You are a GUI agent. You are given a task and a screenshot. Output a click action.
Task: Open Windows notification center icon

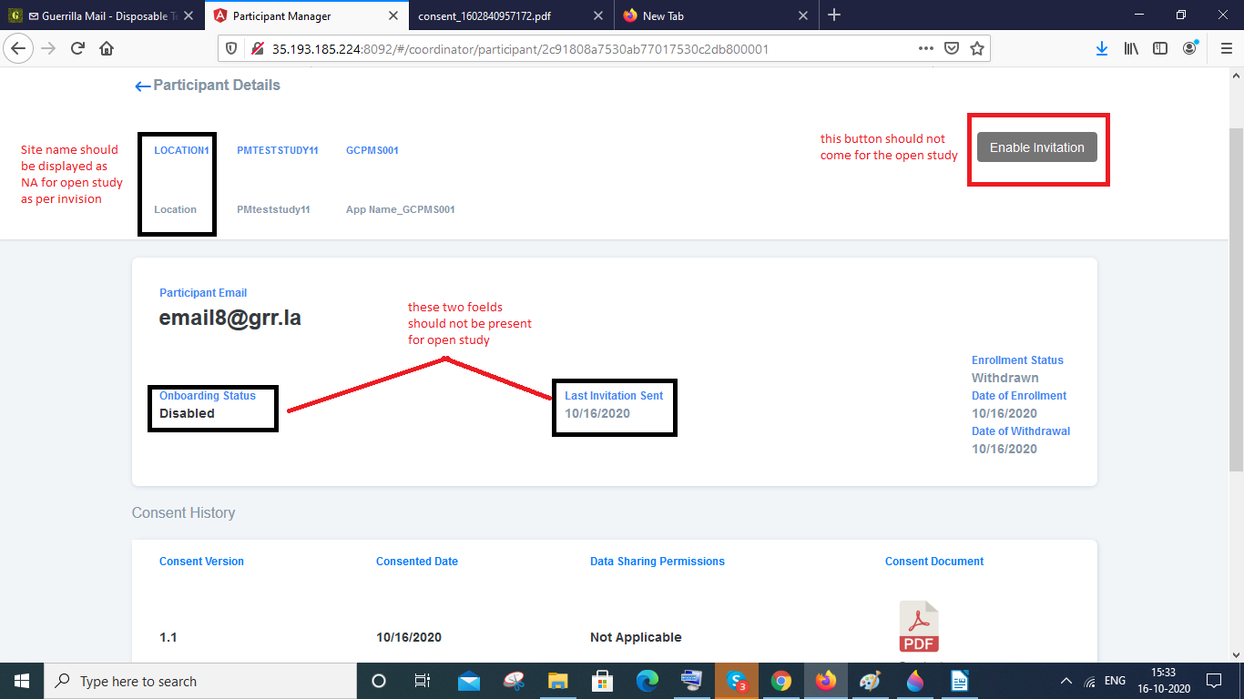point(1213,681)
